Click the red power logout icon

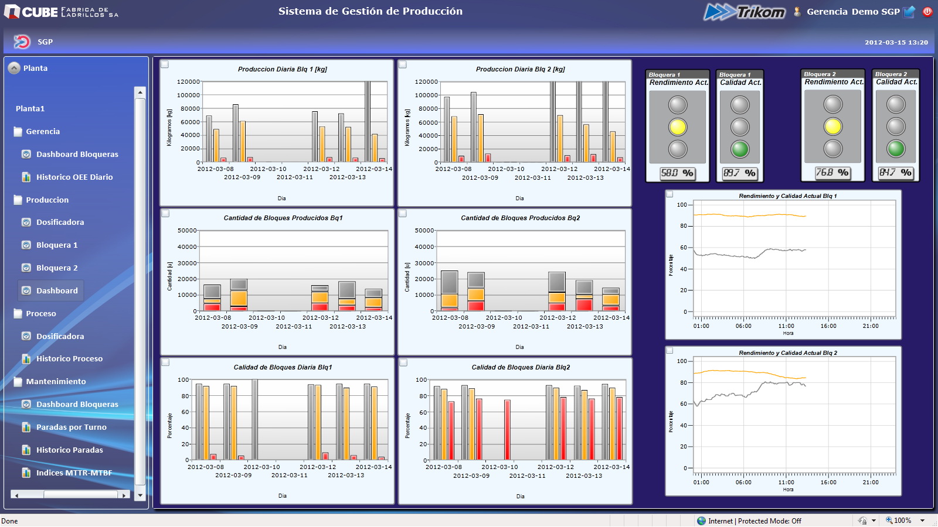click(x=927, y=11)
